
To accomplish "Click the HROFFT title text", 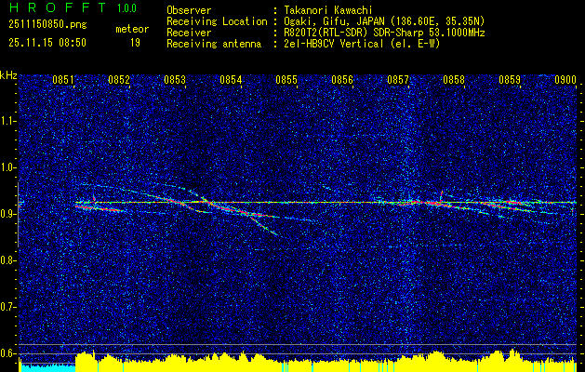I will 58,7.
